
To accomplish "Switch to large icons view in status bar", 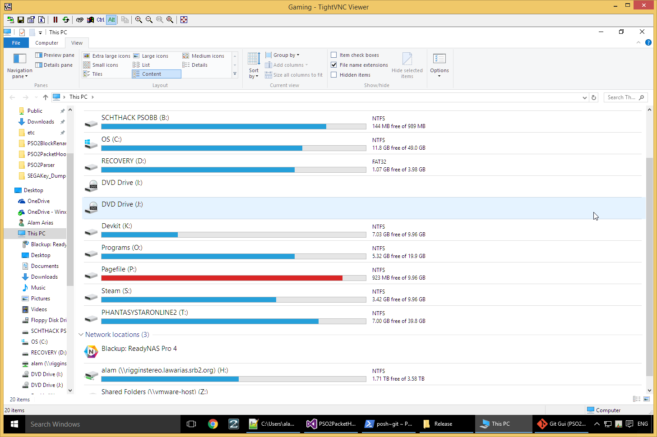I will [x=647, y=399].
